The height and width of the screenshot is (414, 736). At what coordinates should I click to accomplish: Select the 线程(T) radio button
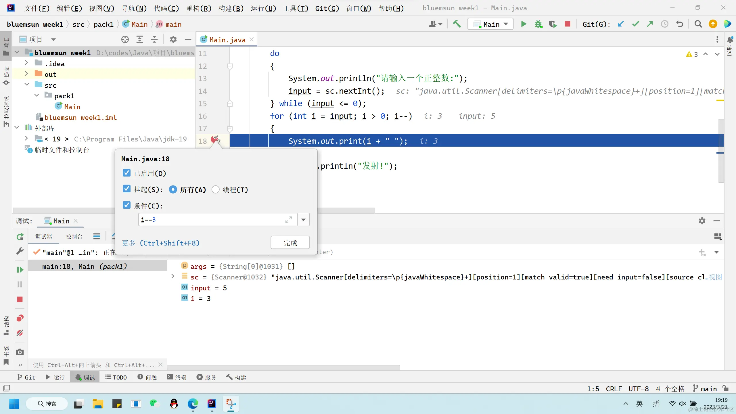[x=216, y=190]
